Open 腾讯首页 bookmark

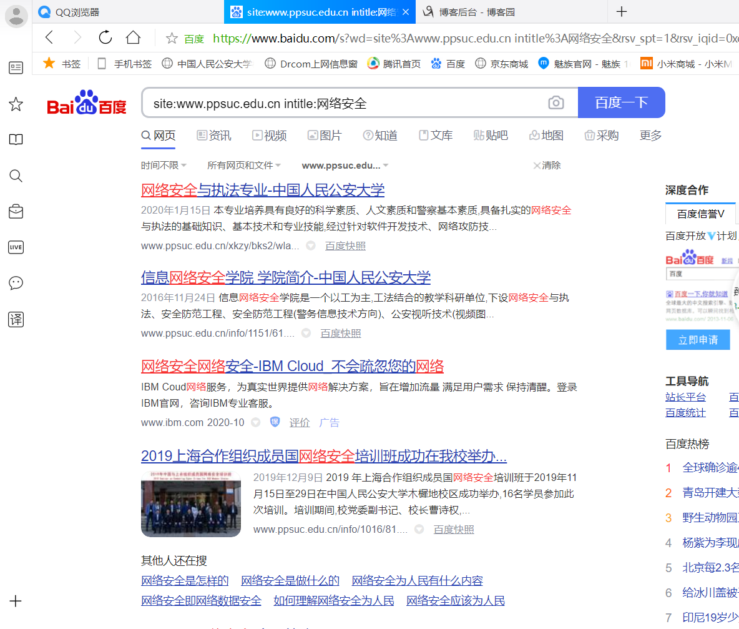click(394, 64)
